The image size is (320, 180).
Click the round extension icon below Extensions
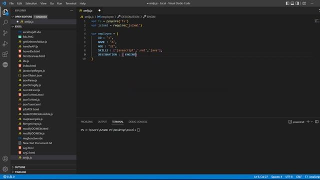5,64
